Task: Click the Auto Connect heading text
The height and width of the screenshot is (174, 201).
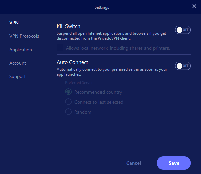Action: coord(72,62)
